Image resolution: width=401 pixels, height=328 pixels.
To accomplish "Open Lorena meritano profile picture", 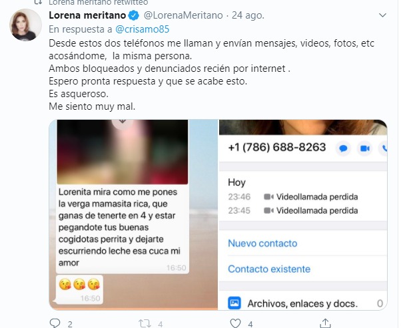I will click(25, 25).
